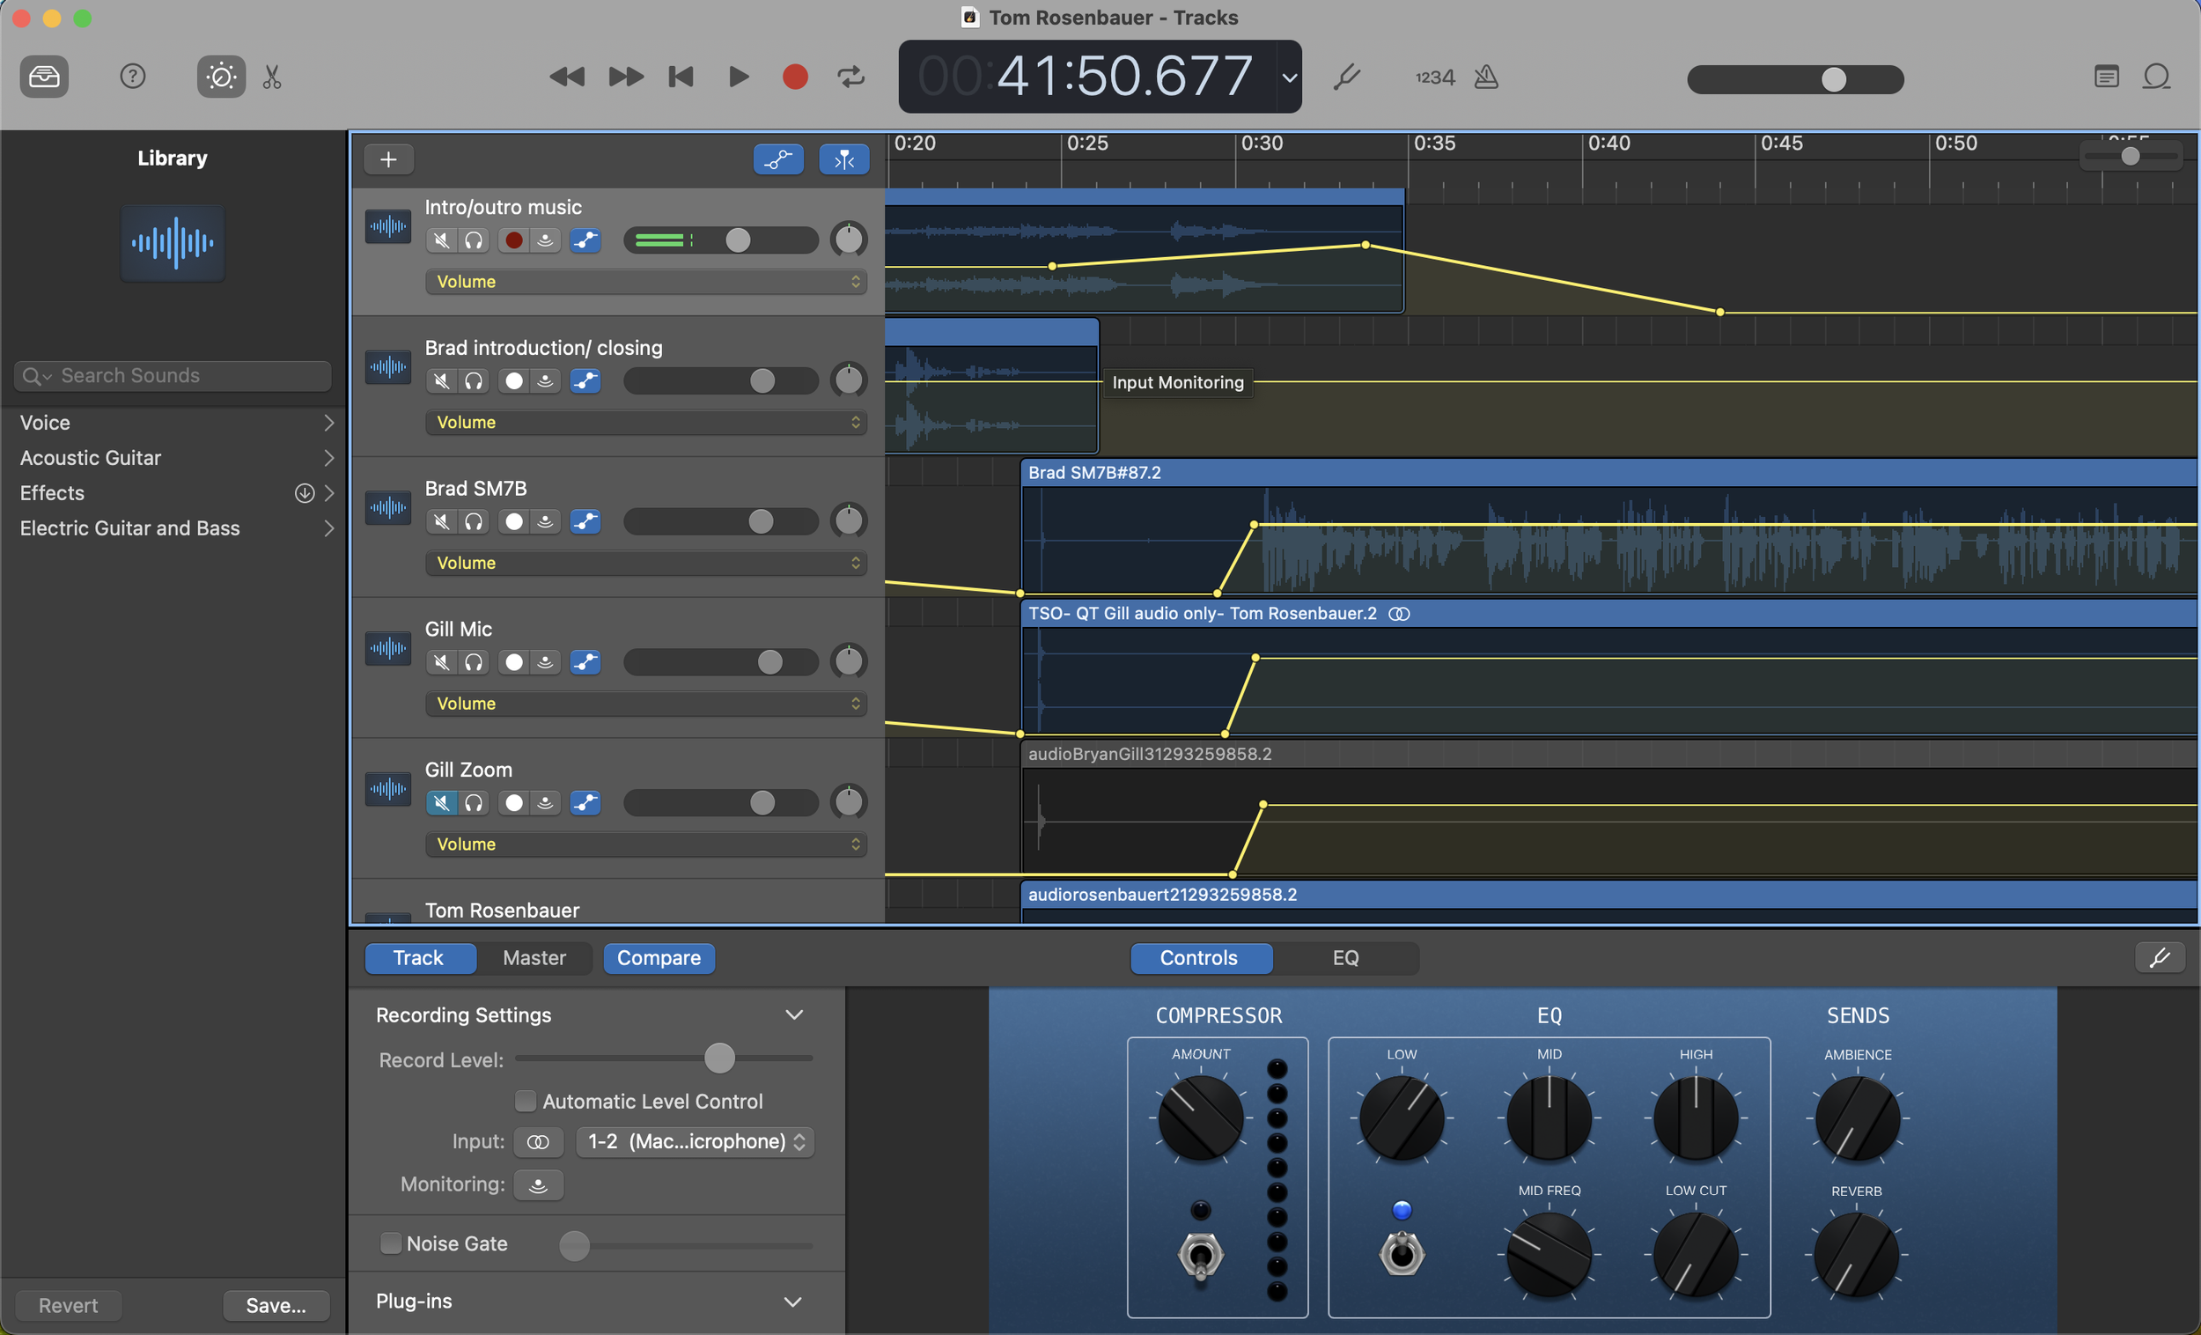Open the Editors scissors button

(272, 77)
